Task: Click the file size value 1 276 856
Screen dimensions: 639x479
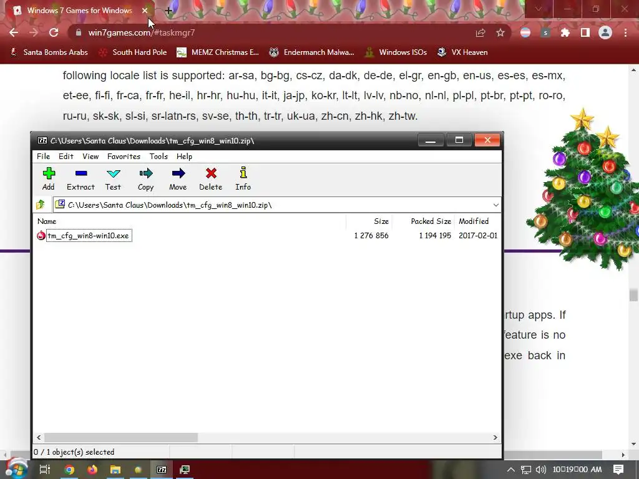Action: point(371,235)
